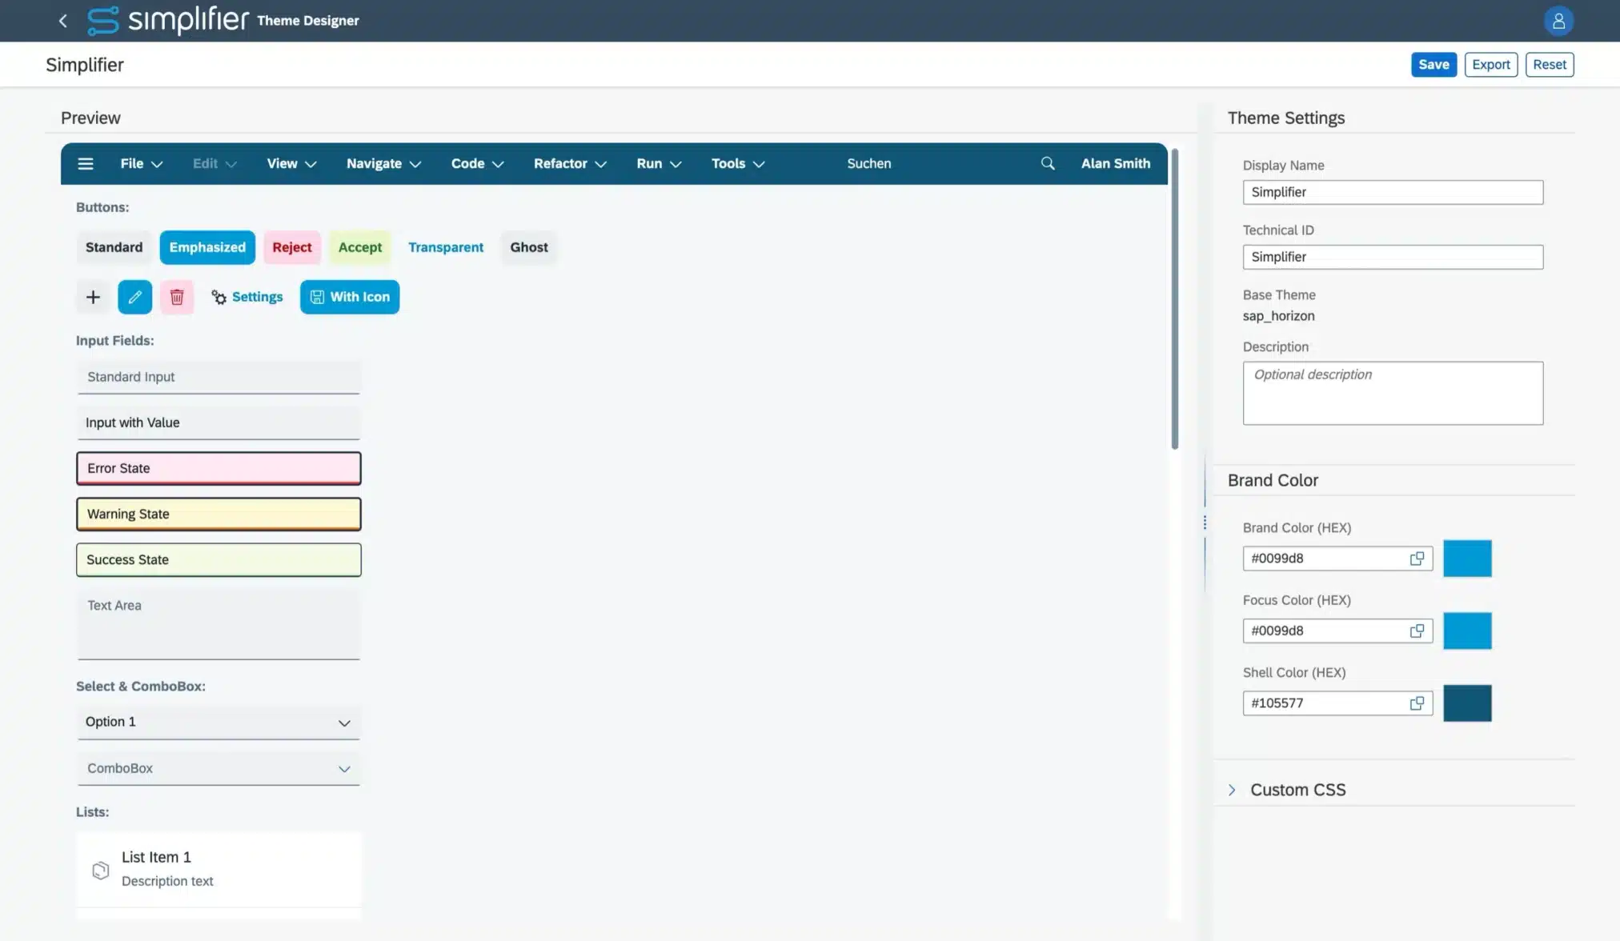Click the Focus Color swatch
Viewport: 1620px width, 941px height.
(1466, 631)
